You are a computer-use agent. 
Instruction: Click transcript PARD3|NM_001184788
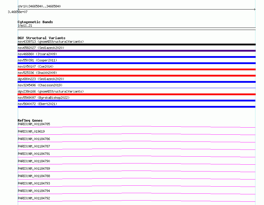[x=34, y=176]
